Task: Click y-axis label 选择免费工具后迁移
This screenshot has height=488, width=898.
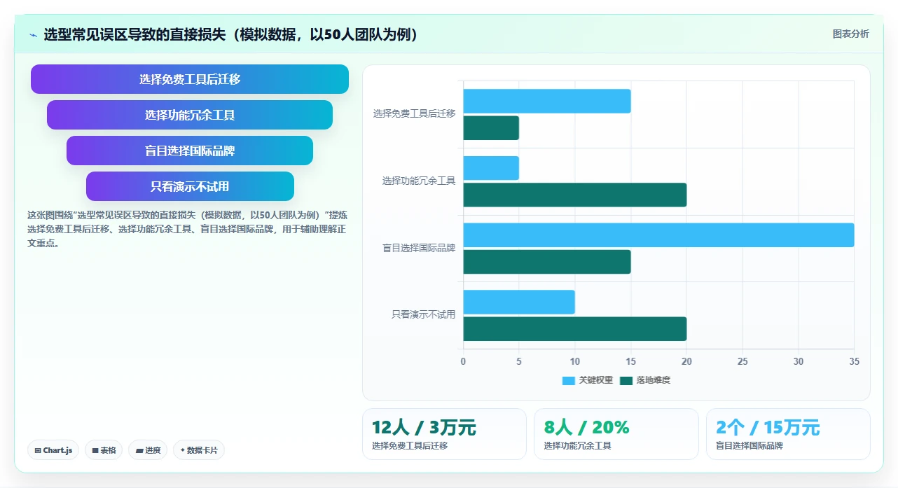Action: pyautogui.click(x=414, y=113)
